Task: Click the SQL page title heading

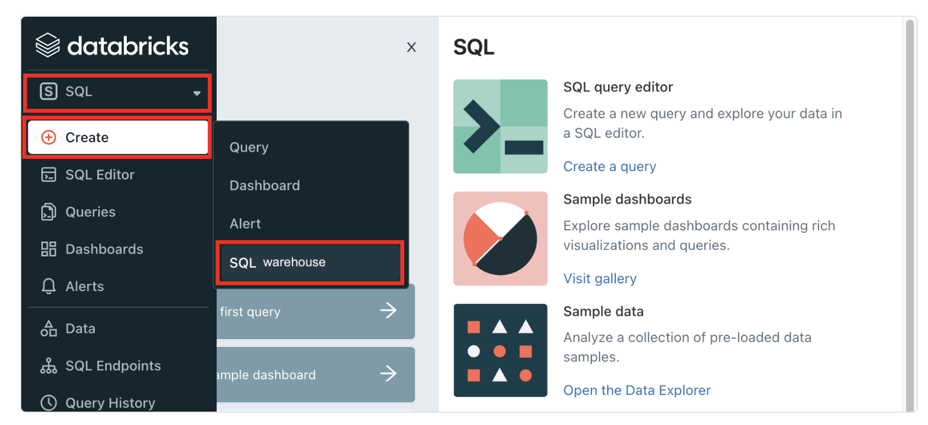Action: point(473,47)
